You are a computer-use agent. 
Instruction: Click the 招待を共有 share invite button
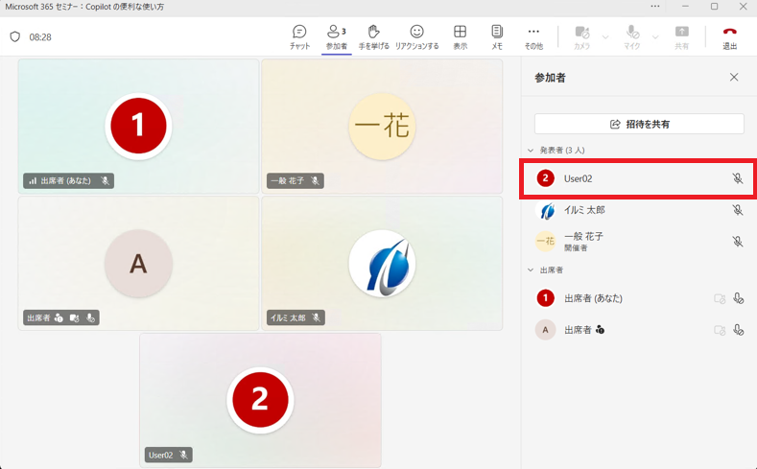coord(639,124)
